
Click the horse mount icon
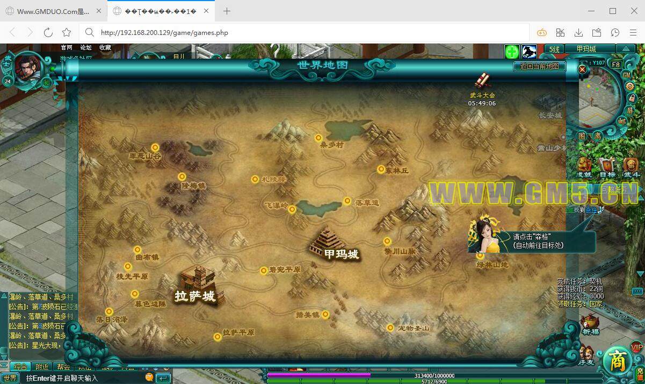point(529,52)
